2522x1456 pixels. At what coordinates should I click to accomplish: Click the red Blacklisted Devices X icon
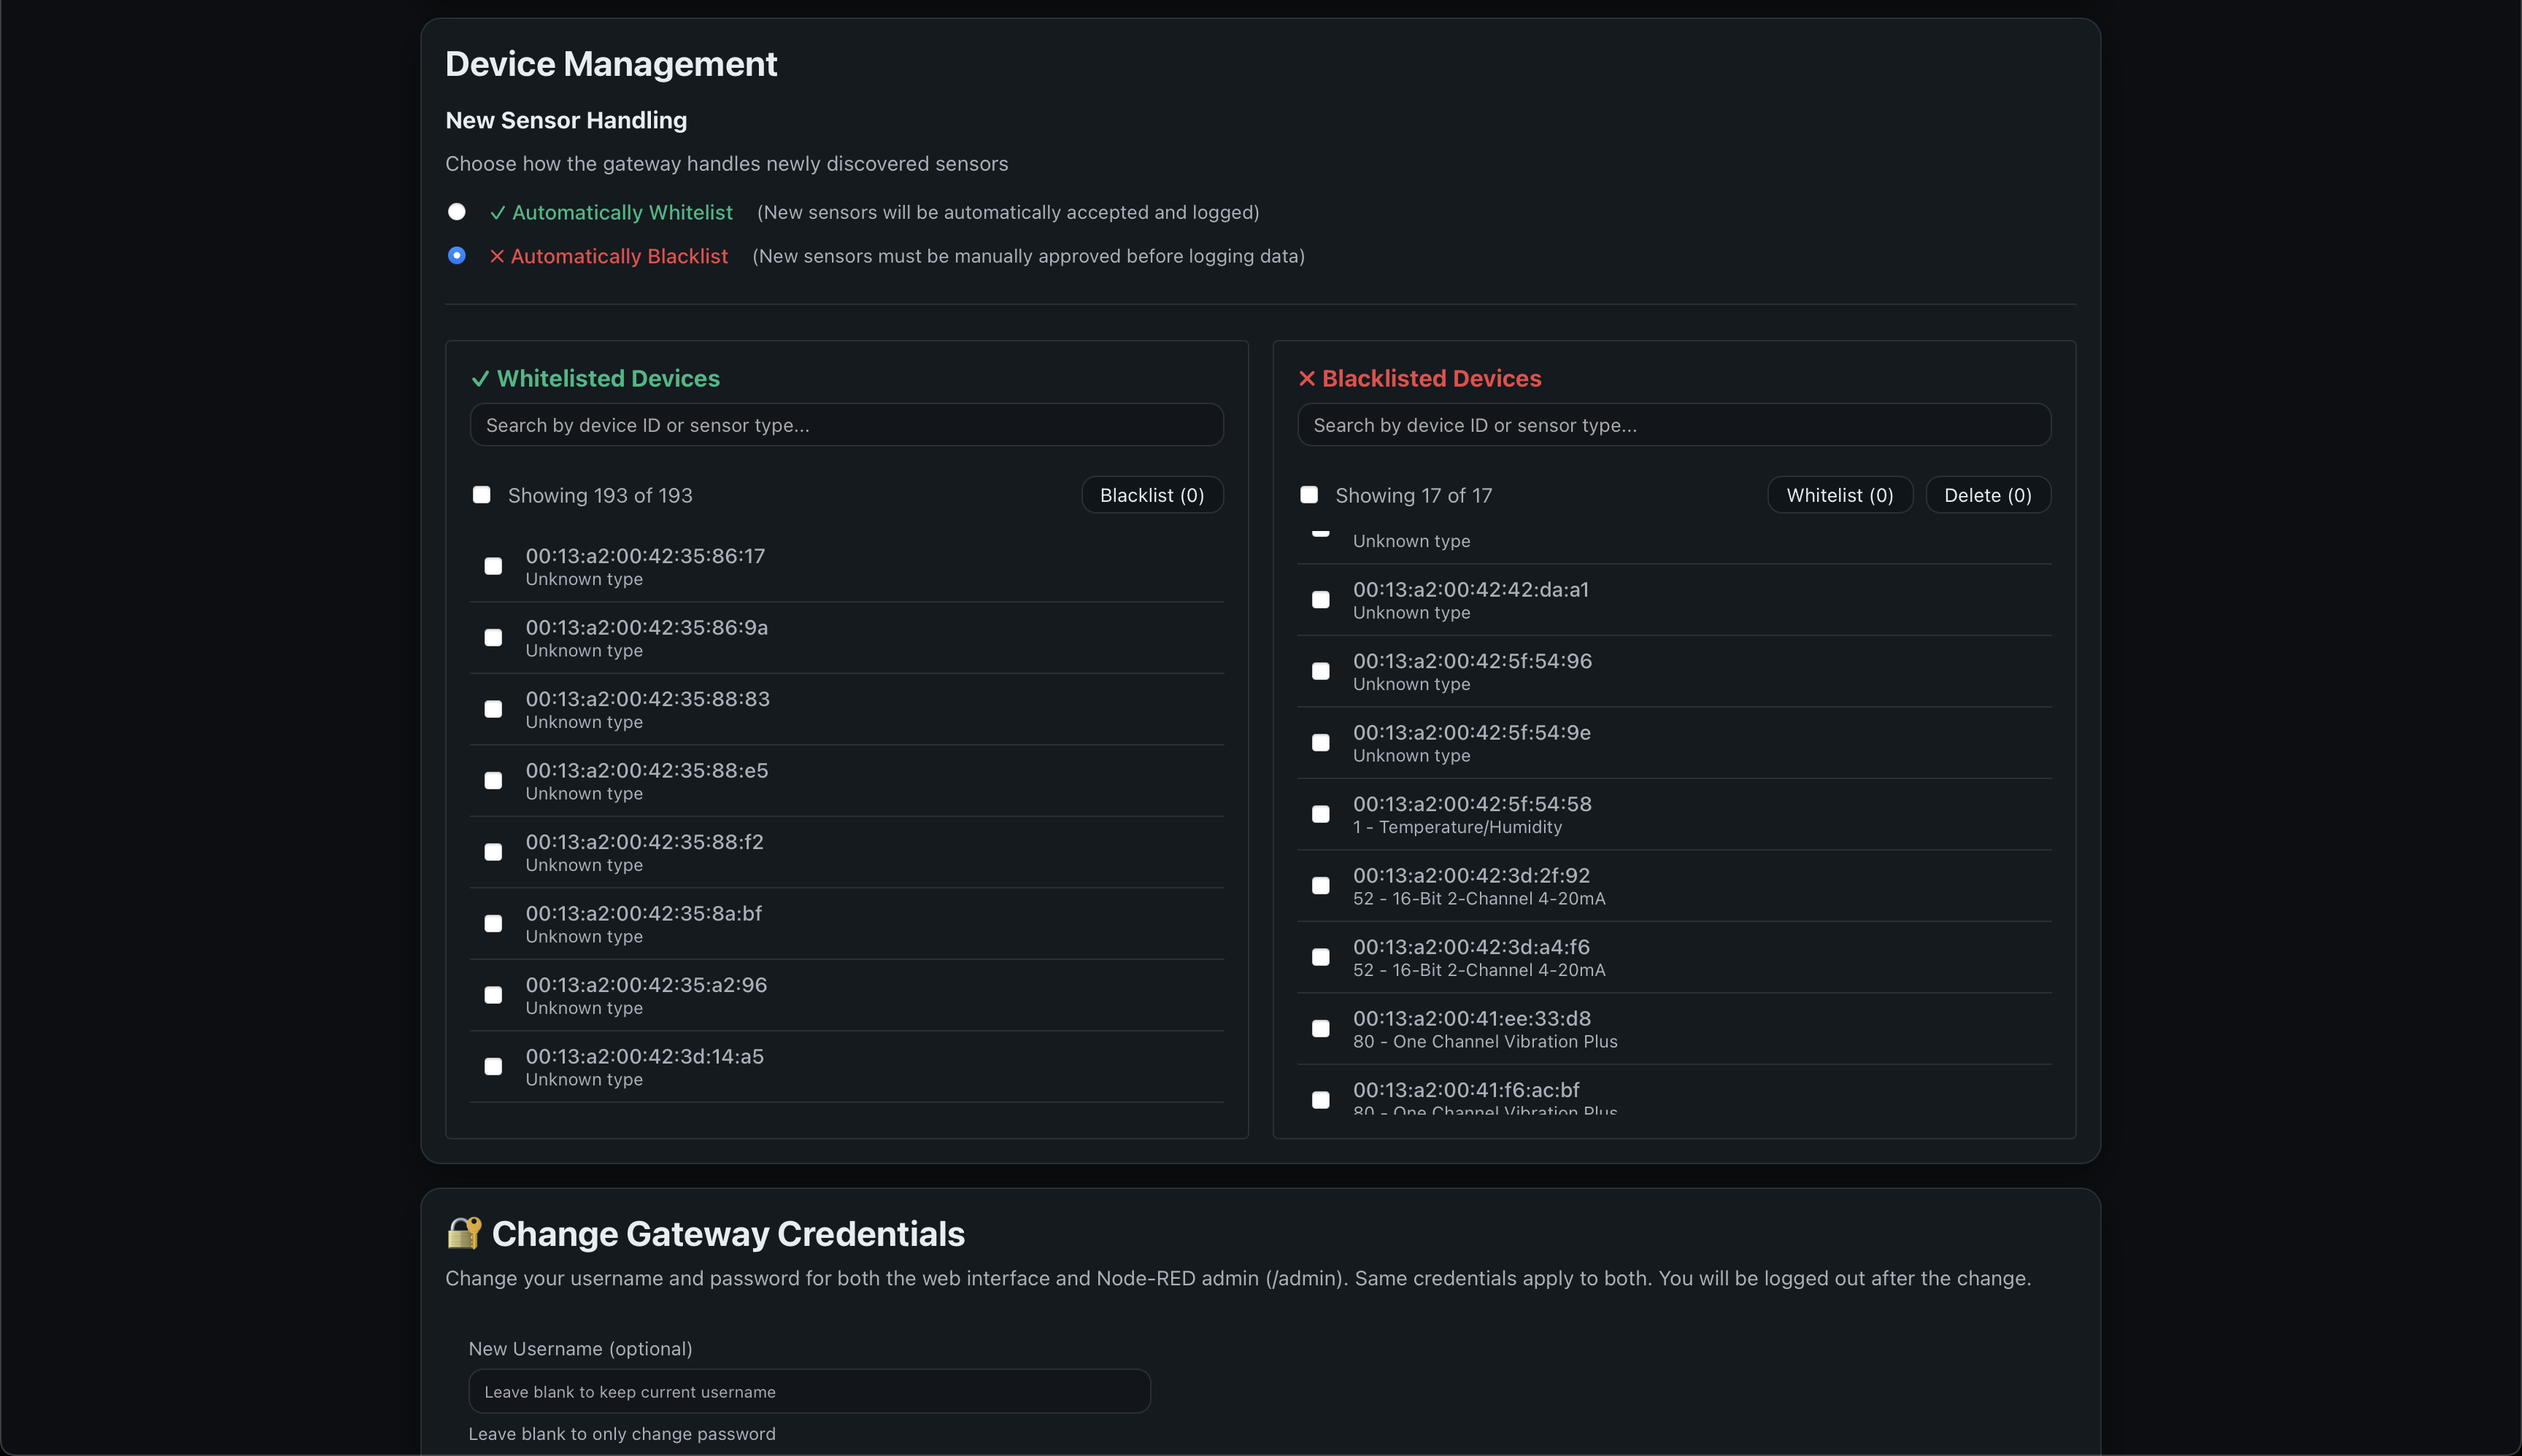click(1306, 379)
